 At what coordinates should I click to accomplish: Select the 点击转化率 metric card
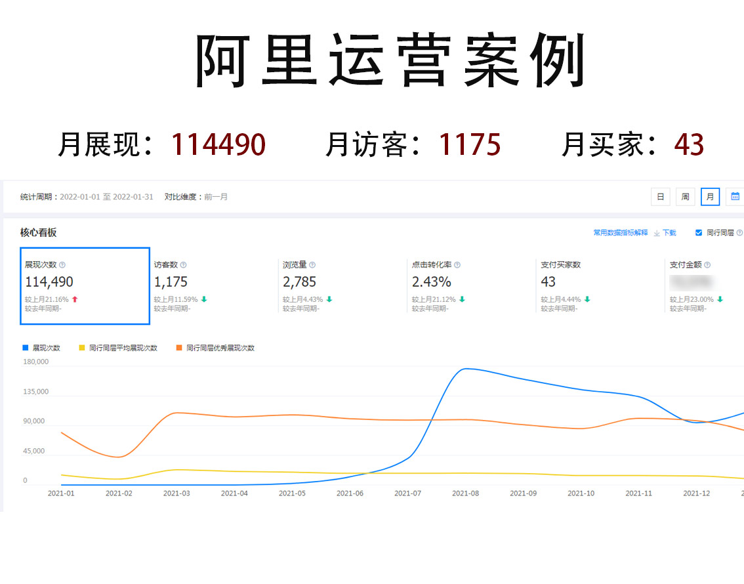click(472, 286)
